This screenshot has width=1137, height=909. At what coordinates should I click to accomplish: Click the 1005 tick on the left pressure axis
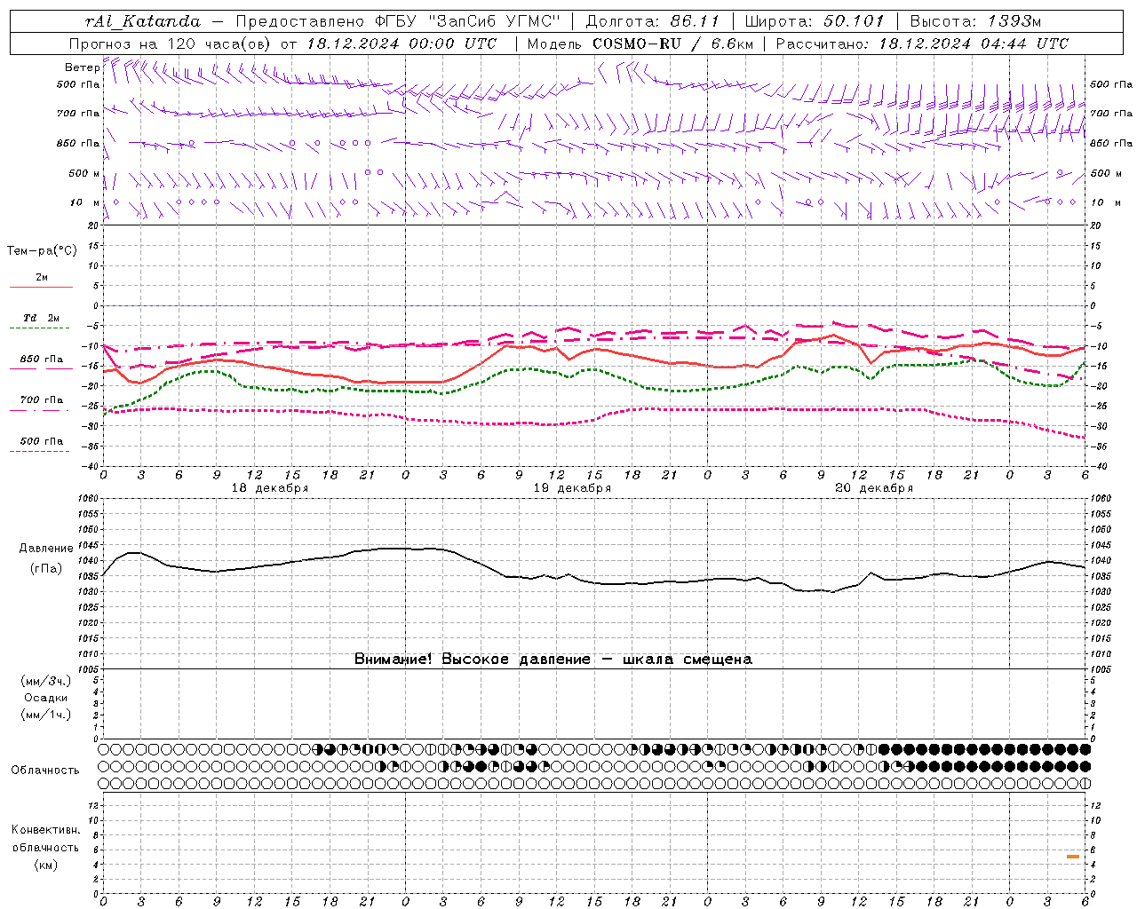[89, 669]
